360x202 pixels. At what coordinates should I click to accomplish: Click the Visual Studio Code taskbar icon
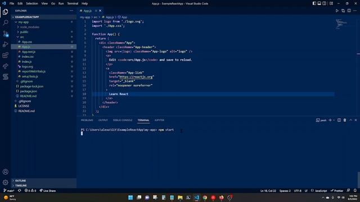(196, 198)
